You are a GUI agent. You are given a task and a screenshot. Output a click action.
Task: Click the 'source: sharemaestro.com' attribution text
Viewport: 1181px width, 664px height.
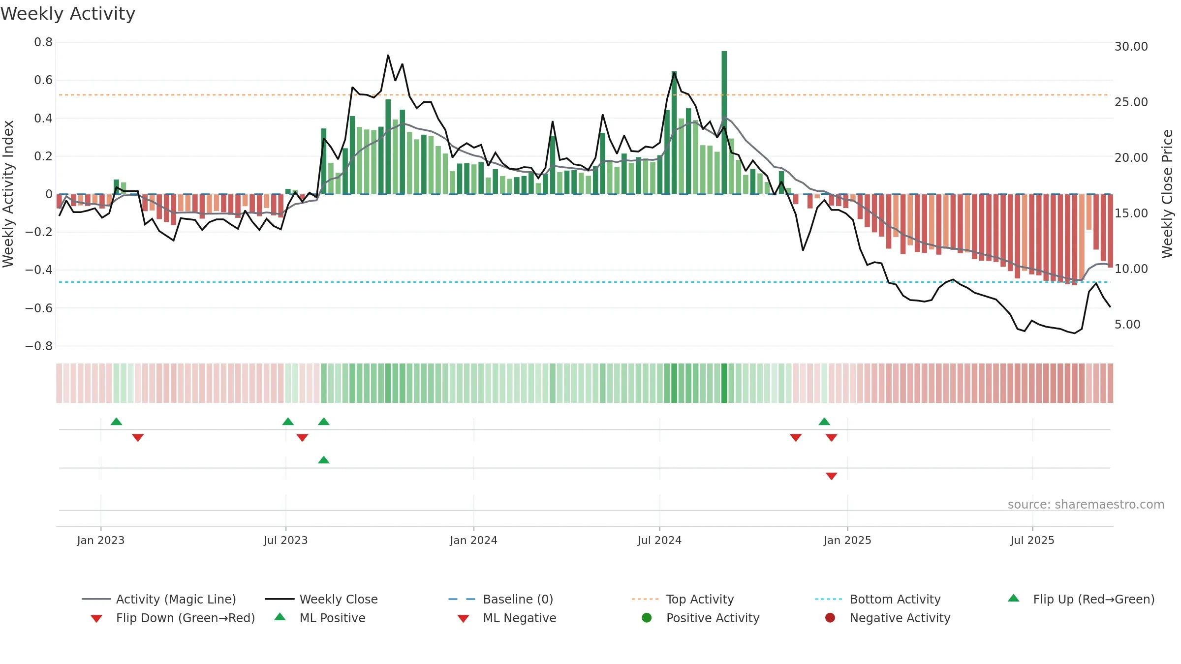click(x=1086, y=505)
